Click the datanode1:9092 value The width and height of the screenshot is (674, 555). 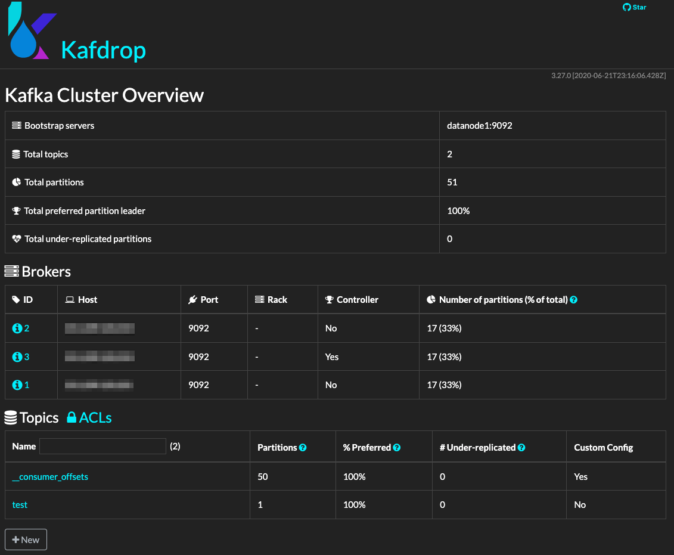coord(480,126)
